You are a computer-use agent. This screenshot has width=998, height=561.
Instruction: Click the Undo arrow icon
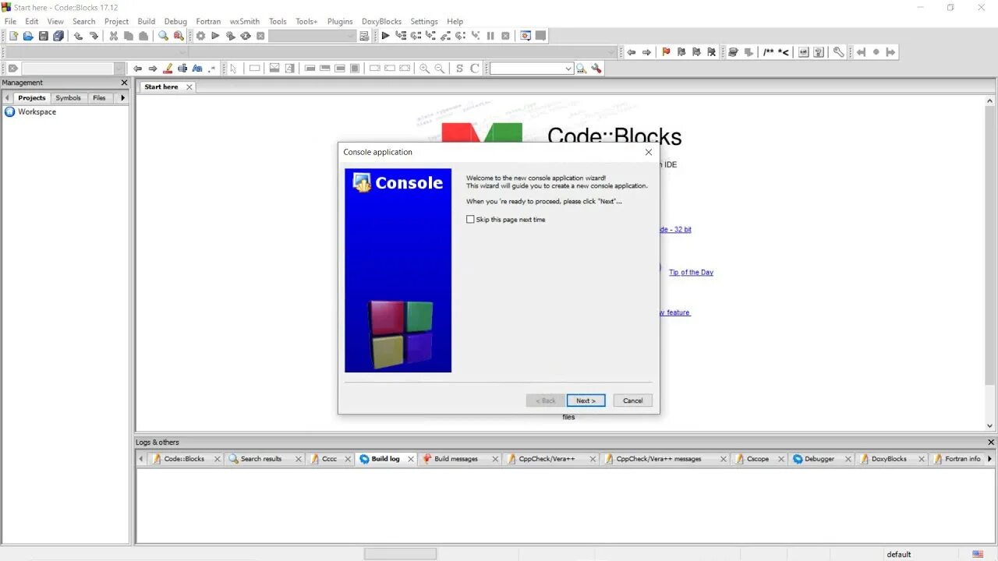[x=79, y=36]
